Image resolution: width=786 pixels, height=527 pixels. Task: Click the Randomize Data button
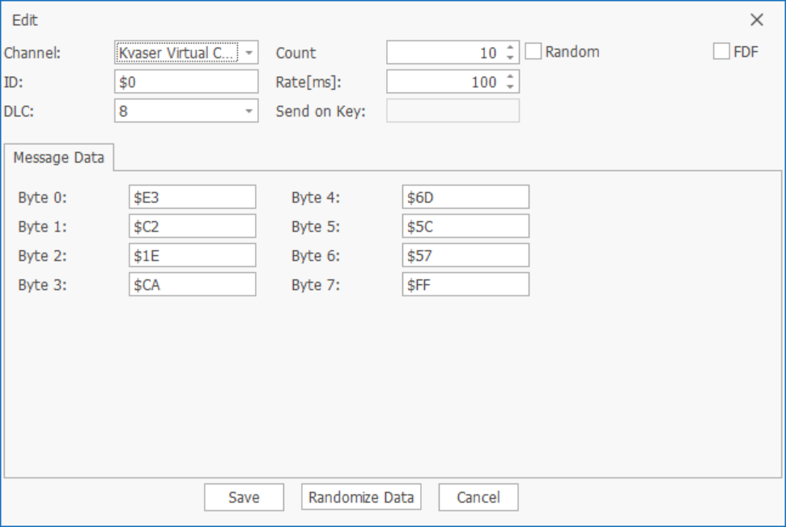[x=361, y=497]
